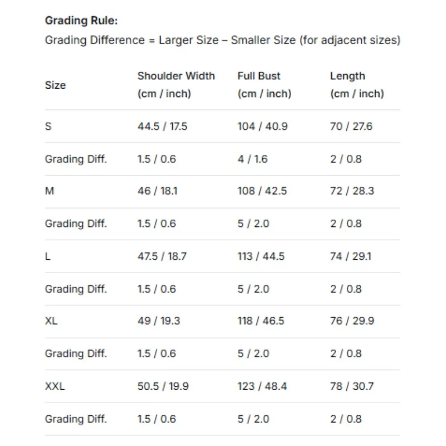Click full bust value 123 / 48.4
This screenshot has height=446, width=446.
click(x=262, y=386)
